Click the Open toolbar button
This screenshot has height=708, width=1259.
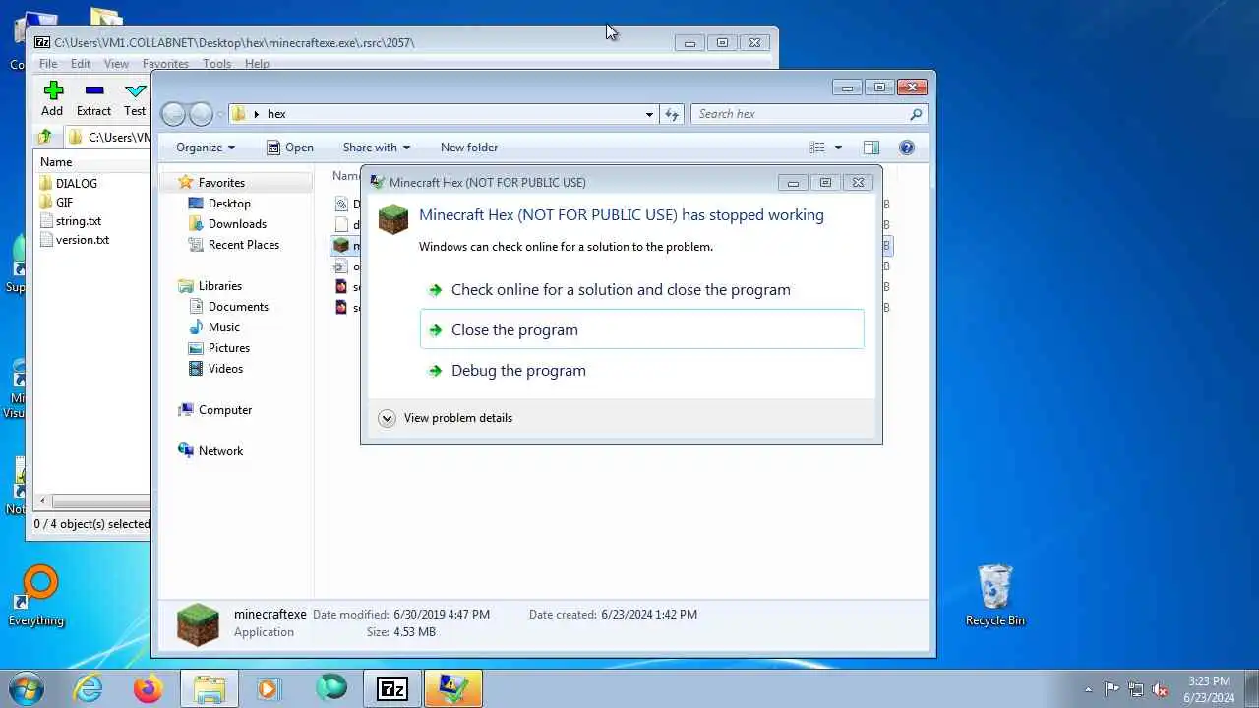pos(290,147)
